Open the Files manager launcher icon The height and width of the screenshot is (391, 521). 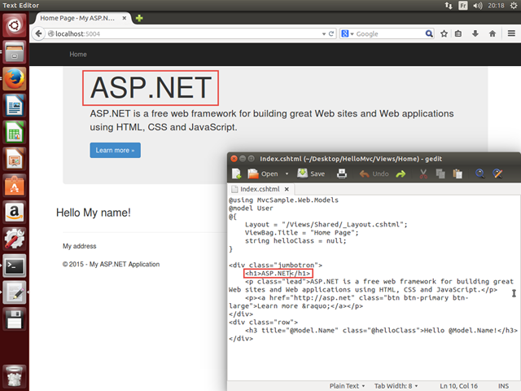(15, 52)
